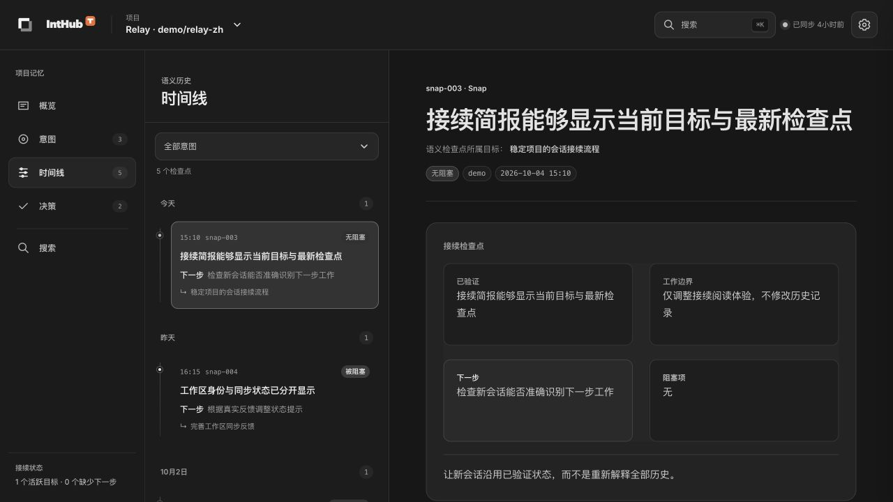Click the 被阻塞 badge on snap-004
893x502 pixels.
point(355,372)
